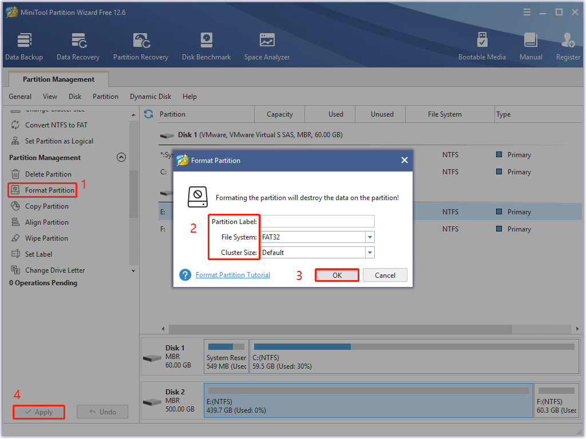
Task: Sort by Capacity column header
Action: tap(279, 114)
